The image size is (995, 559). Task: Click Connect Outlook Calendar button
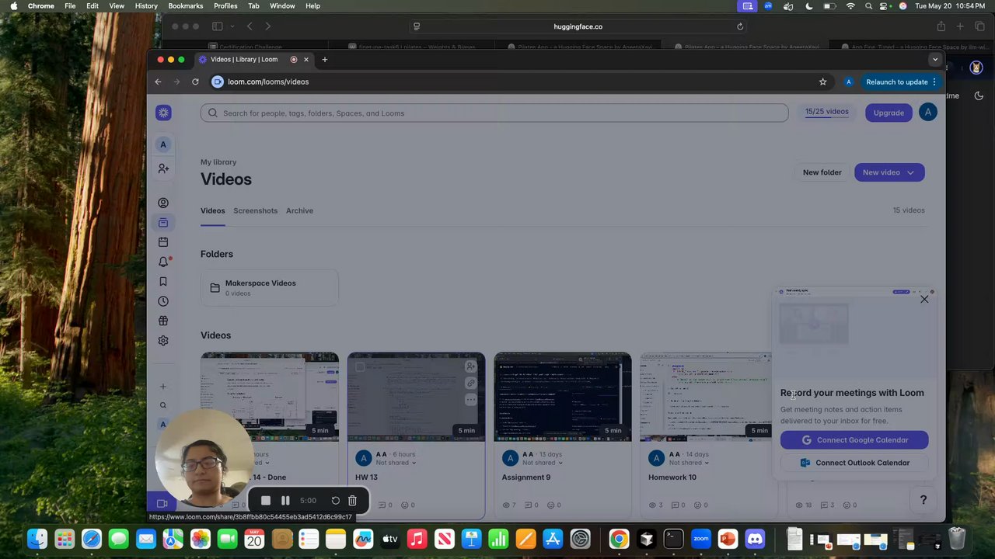(x=854, y=463)
